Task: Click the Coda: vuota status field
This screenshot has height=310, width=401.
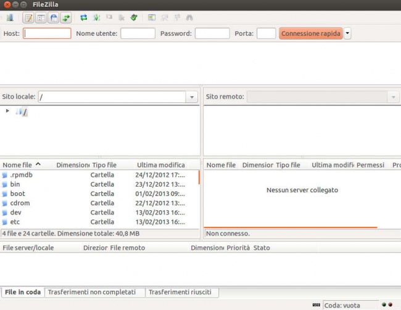Action: coord(350,305)
